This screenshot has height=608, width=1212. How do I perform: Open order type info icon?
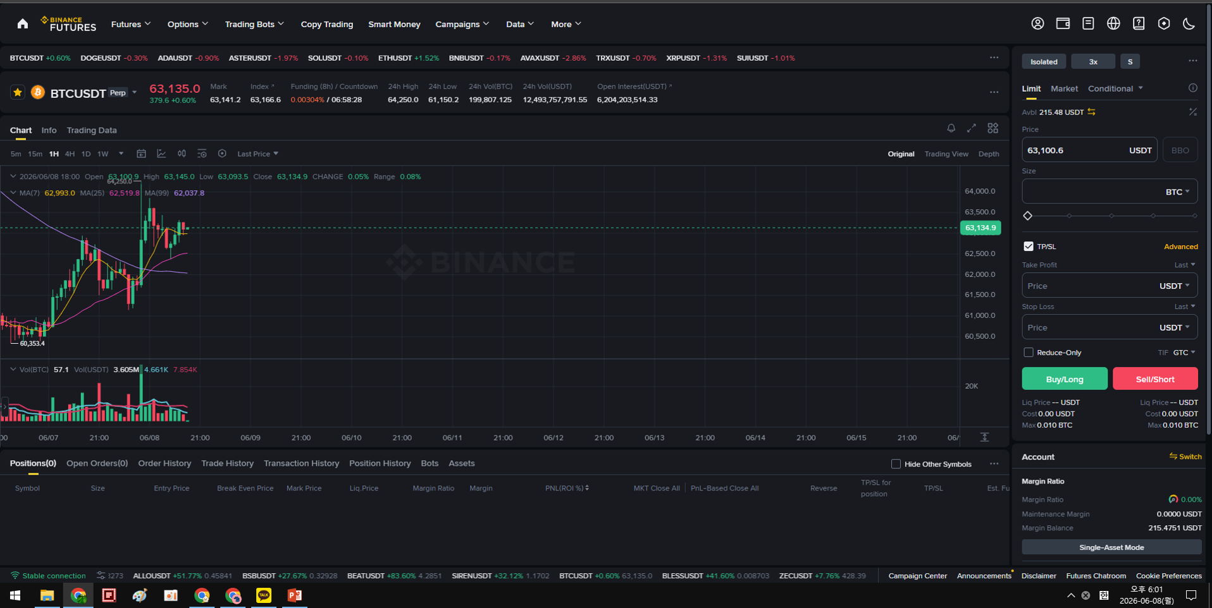1192,88
